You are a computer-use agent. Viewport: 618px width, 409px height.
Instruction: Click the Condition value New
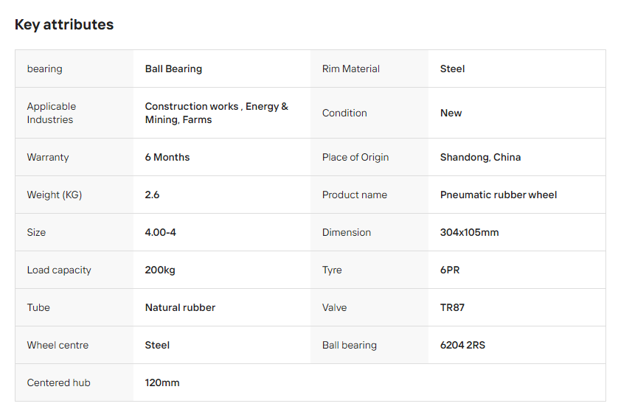pyautogui.click(x=451, y=113)
